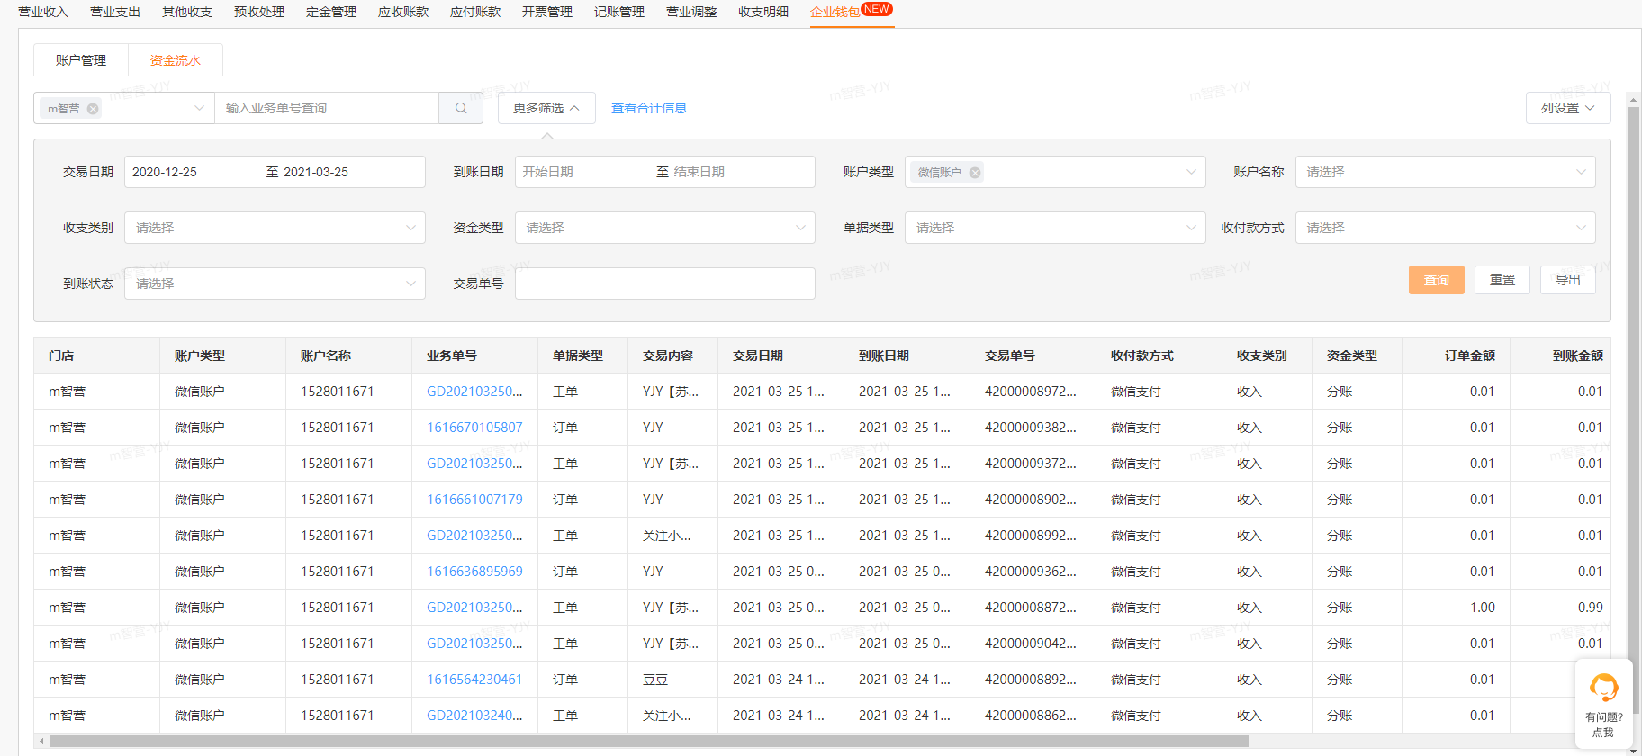
Task: Open the 收支明细 menu
Action: click(x=763, y=12)
